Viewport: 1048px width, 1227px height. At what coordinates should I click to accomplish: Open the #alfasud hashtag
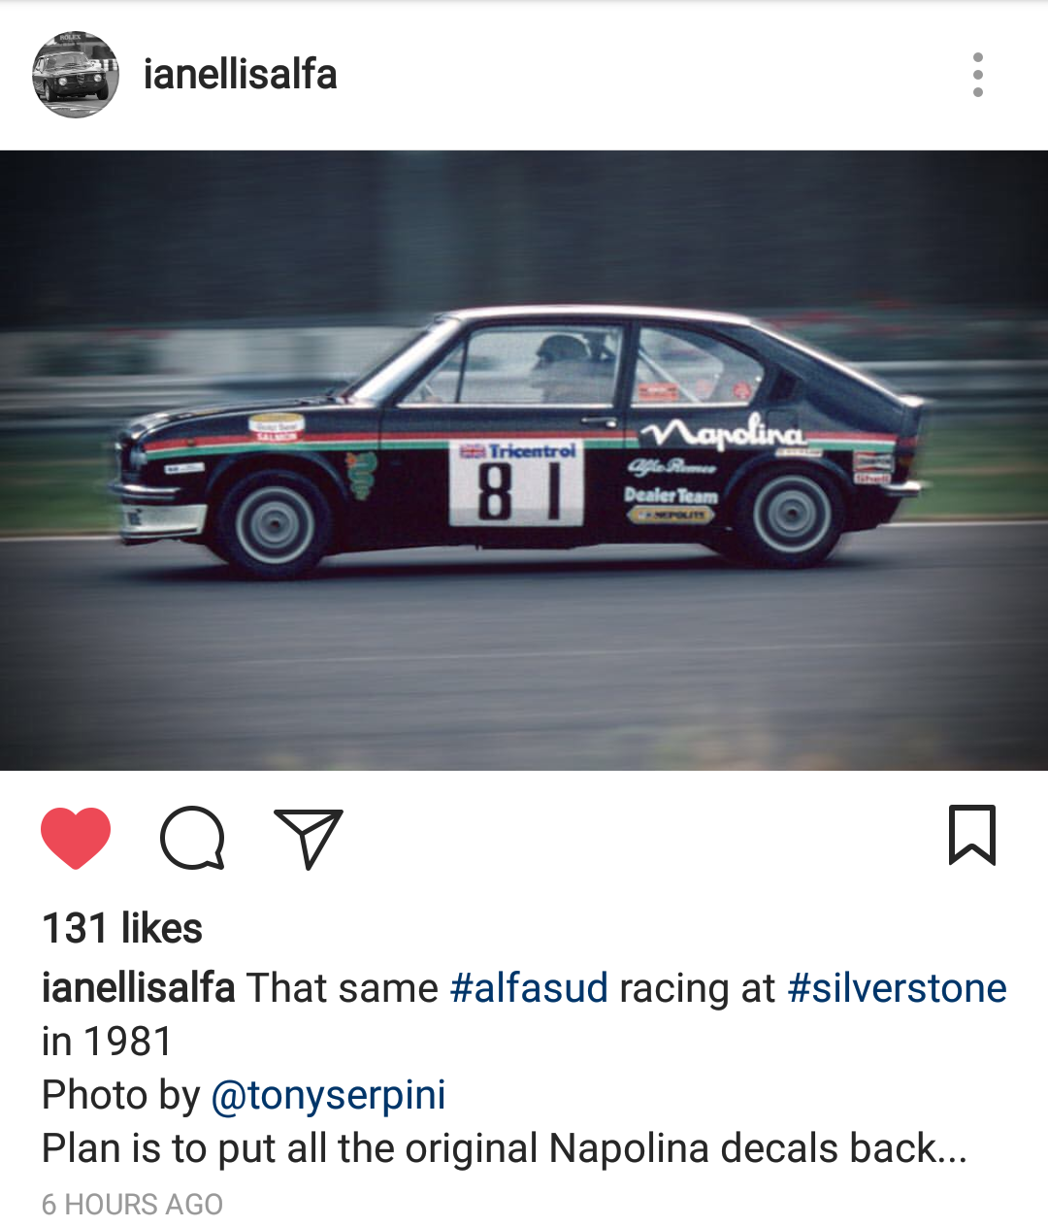coord(529,988)
